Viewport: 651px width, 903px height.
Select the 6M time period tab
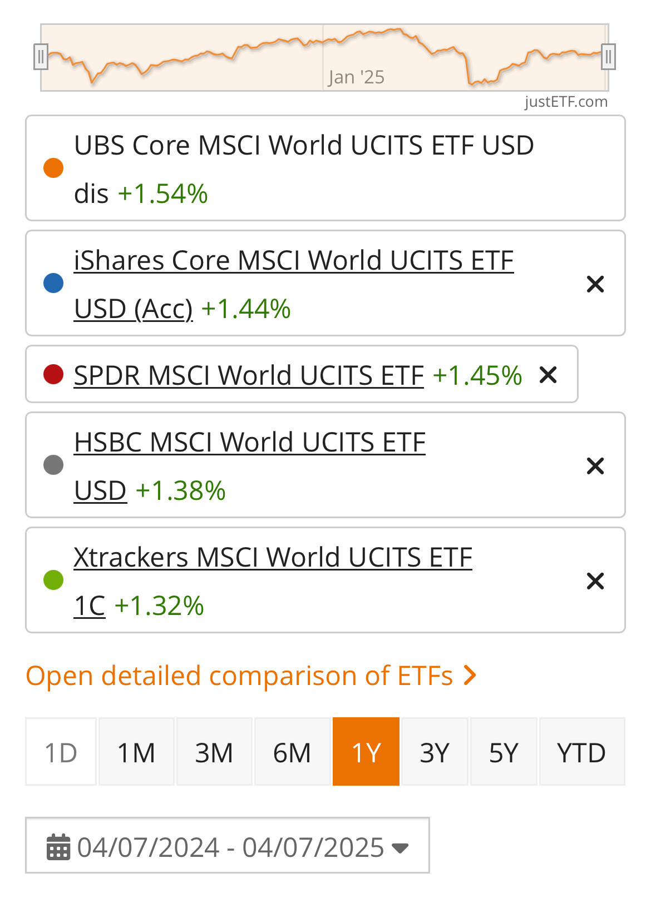(x=292, y=752)
